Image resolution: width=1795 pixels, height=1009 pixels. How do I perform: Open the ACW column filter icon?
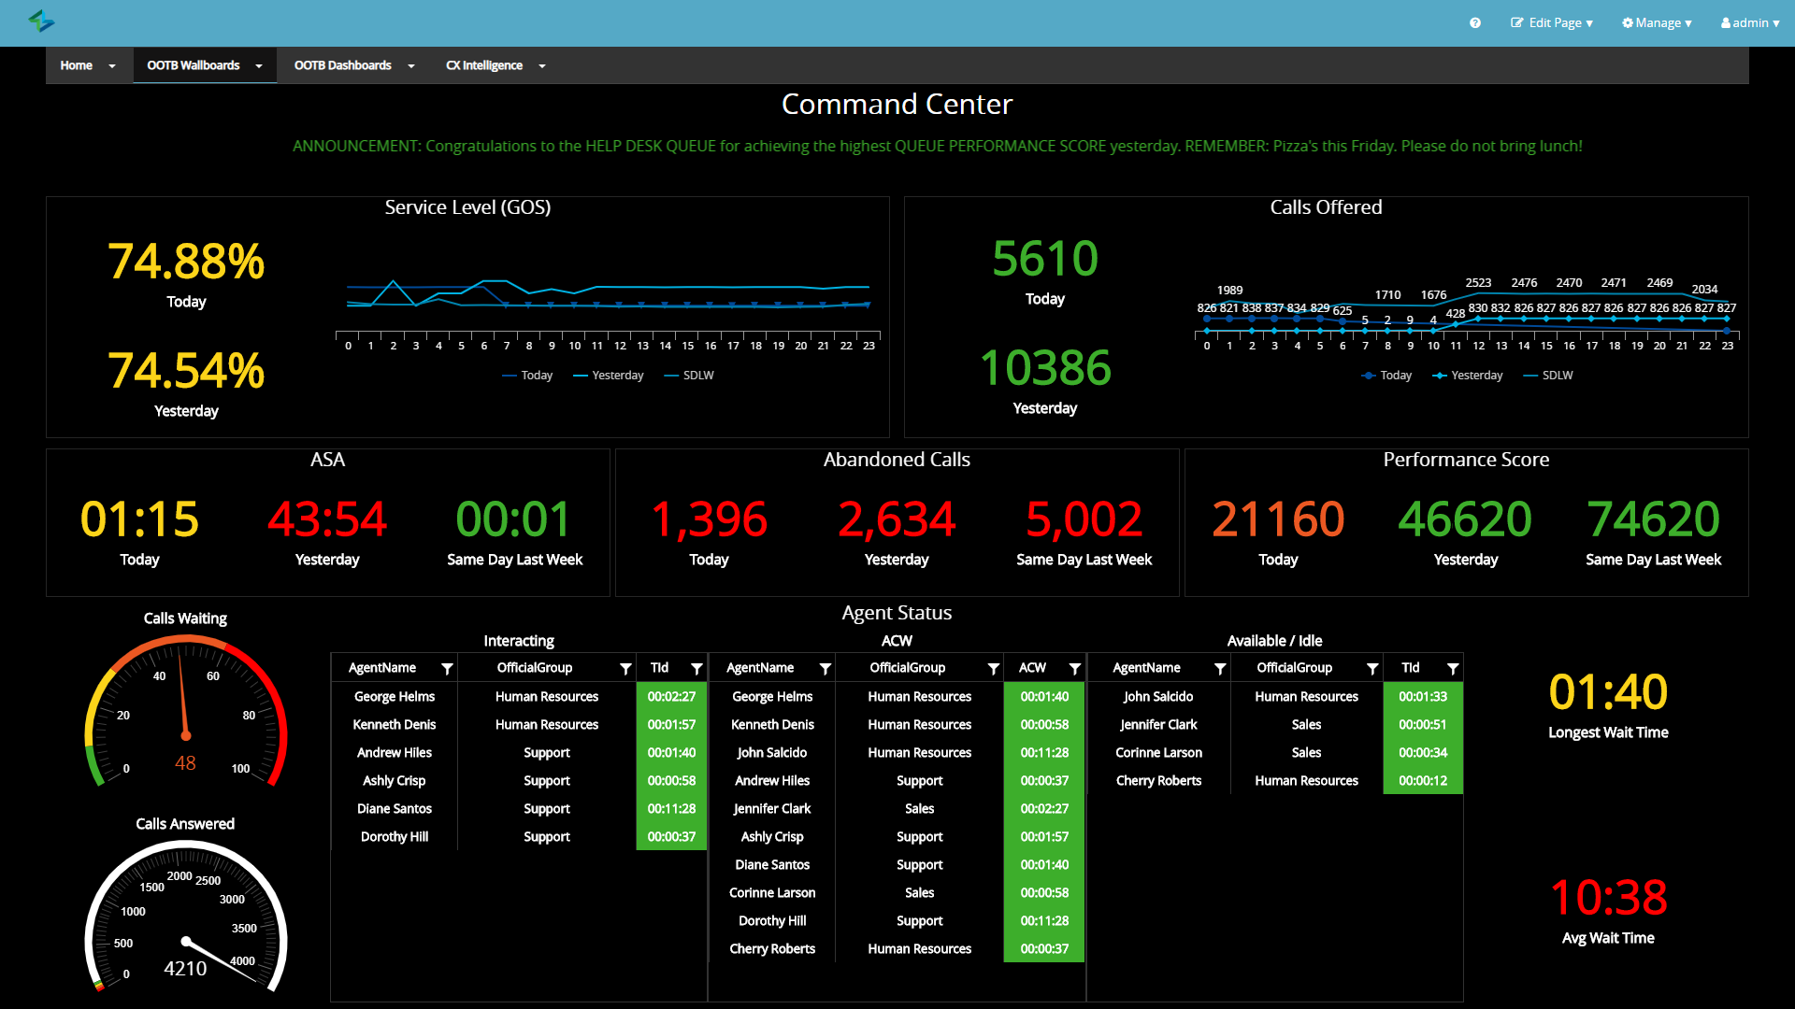pyautogui.click(x=1075, y=668)
